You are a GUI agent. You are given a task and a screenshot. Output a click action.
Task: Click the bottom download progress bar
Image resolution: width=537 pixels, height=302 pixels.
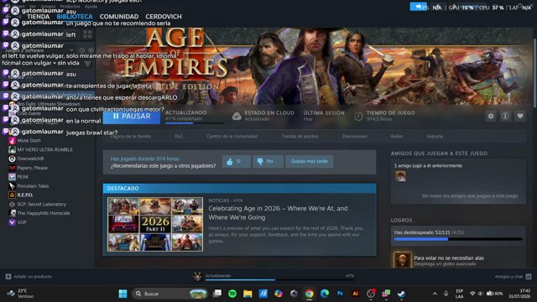pyautogui.click(x=279, y=279)
